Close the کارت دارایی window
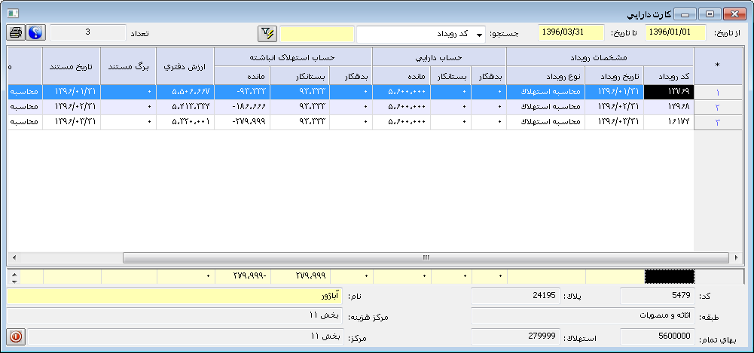The height and width of the screenshot is (353, 754). [x=733, y=14]
